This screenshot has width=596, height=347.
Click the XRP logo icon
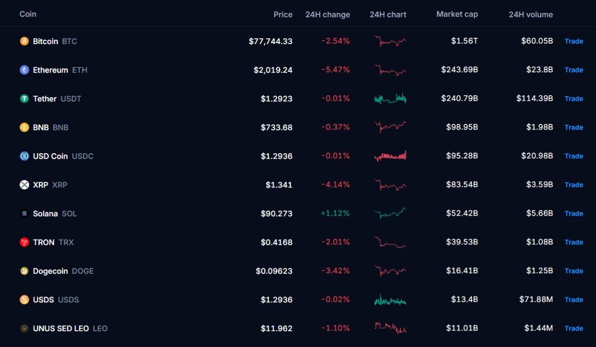[x=24, y=185]
